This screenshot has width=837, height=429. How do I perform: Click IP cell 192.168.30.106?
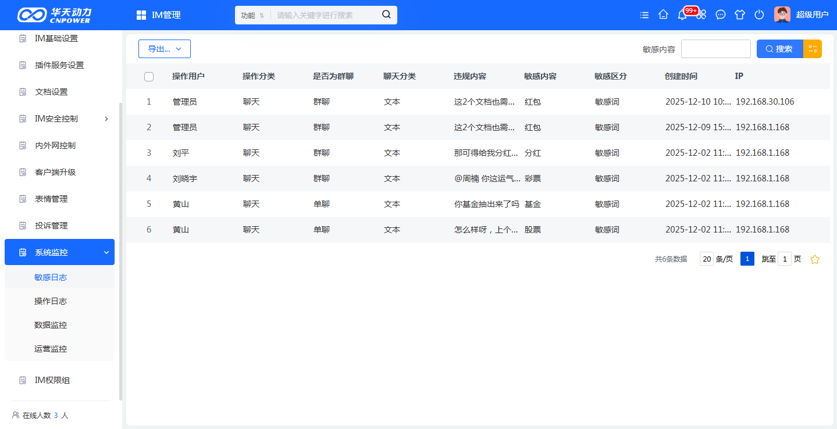[765, 102]
